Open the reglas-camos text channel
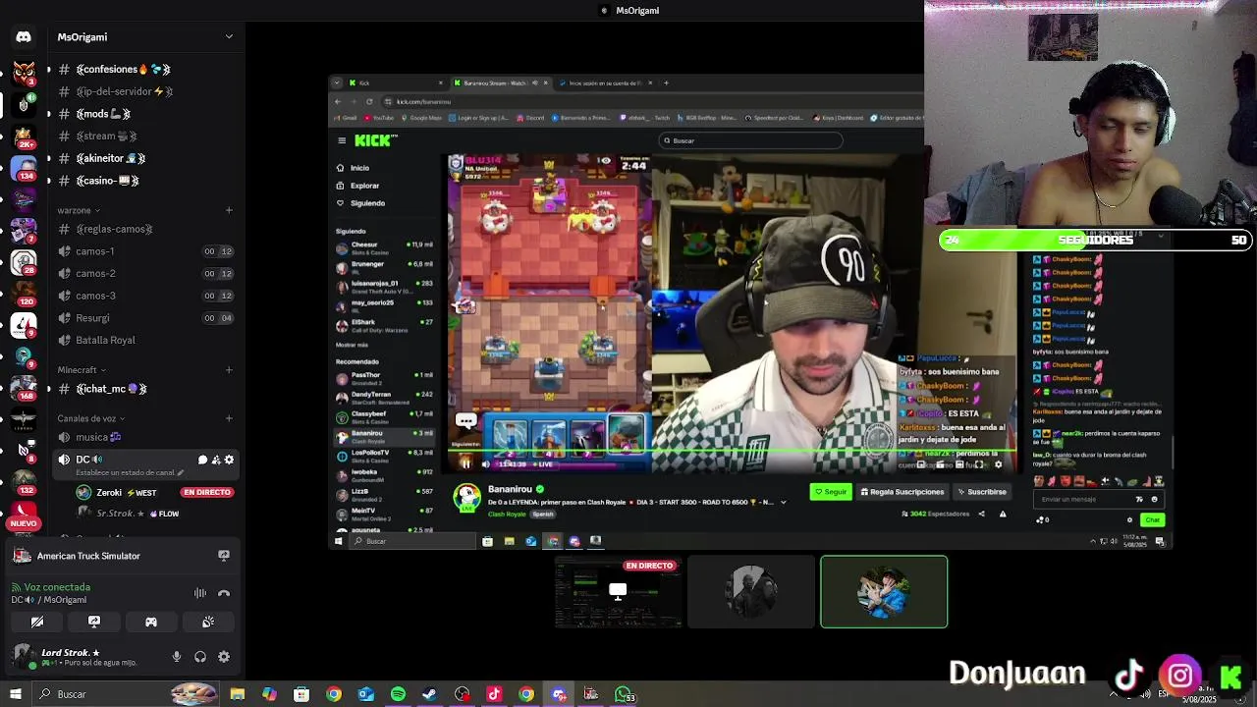This screenshot has height=707, width=1257. click(x=145, y=230)
